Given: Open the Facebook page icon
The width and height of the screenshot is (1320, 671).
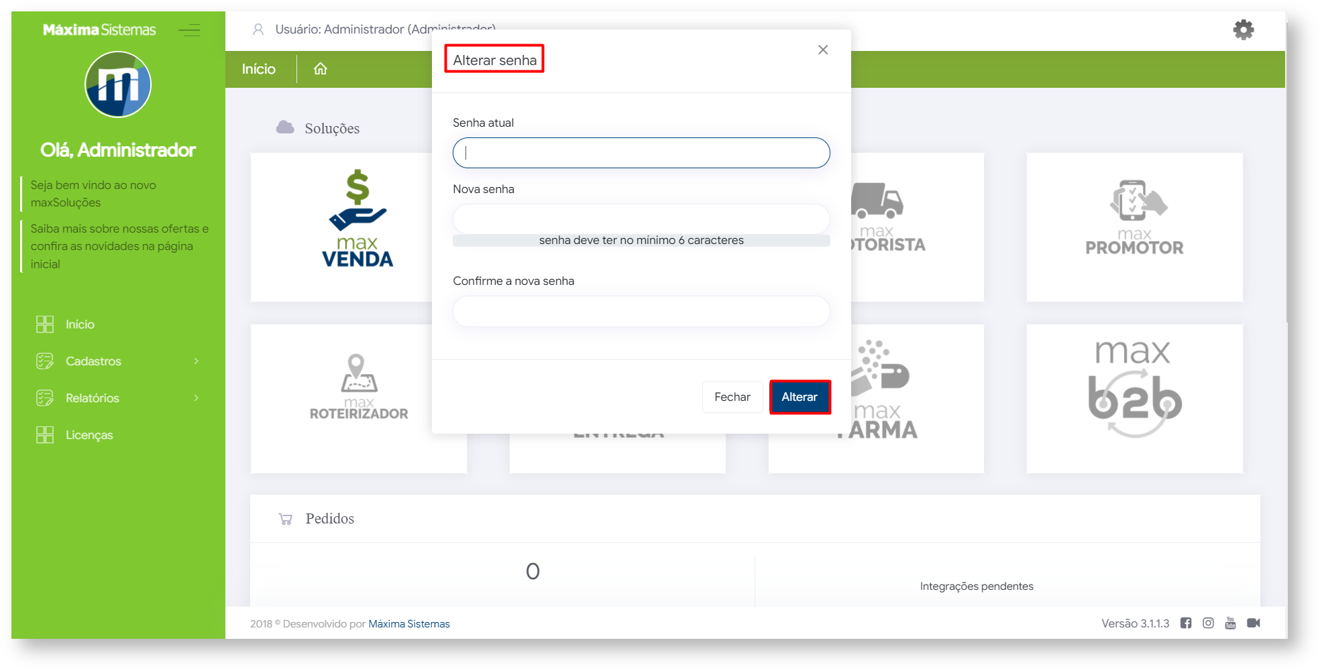Looking at the screenshot, I should coord(1186,623).
